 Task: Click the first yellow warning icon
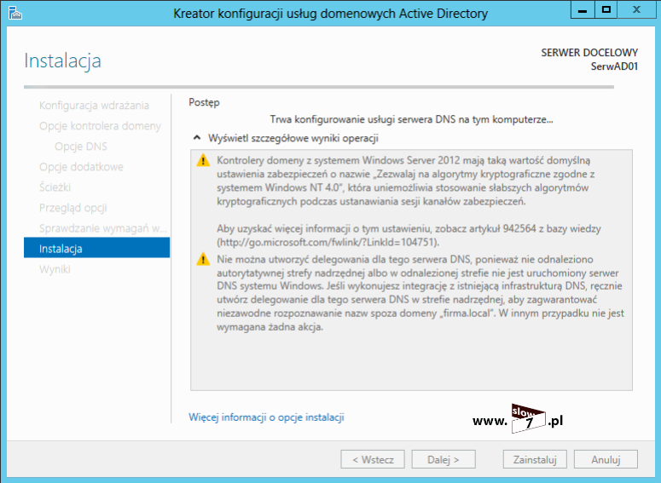coord(202,160)
